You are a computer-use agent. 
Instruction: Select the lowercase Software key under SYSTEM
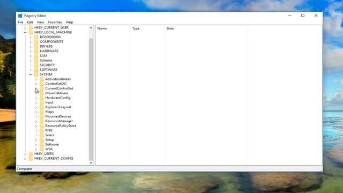(x=52, y=144)
